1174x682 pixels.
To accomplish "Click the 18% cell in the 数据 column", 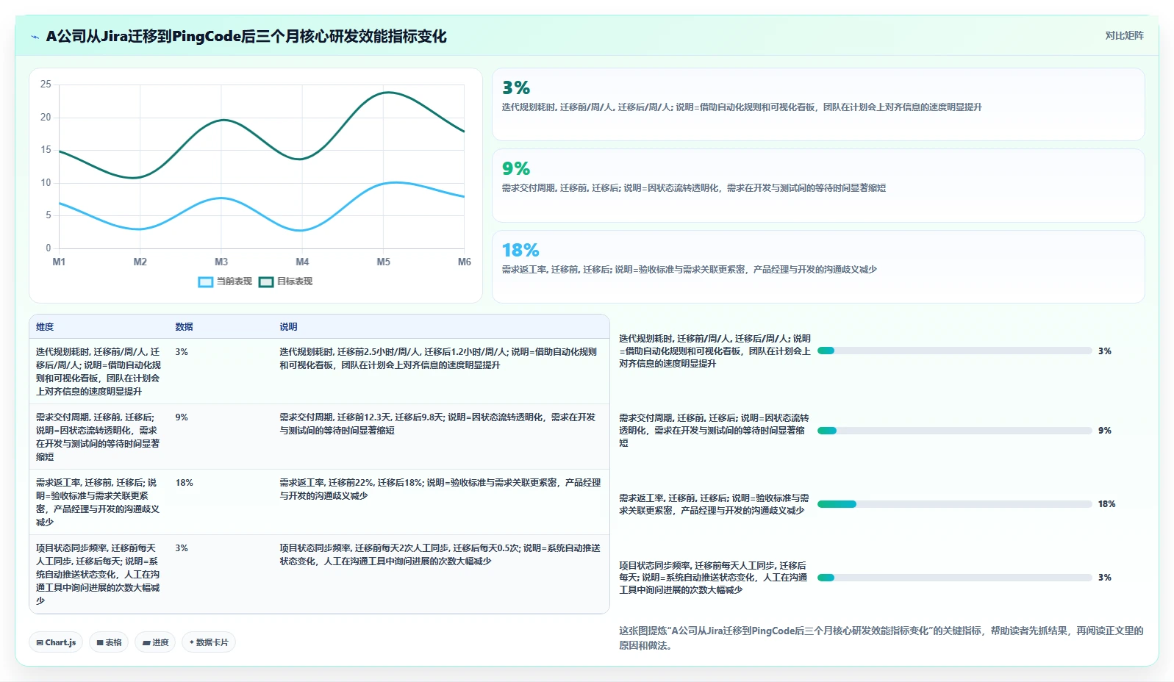I will tap(184, 483).
